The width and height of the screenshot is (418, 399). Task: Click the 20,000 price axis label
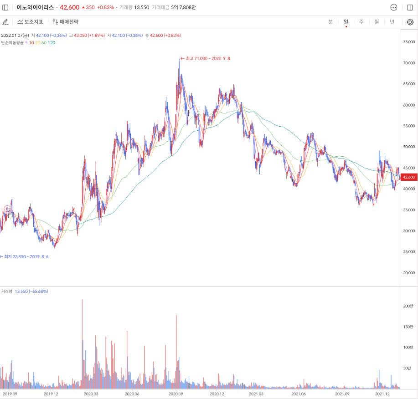click(x=409, y=273)
